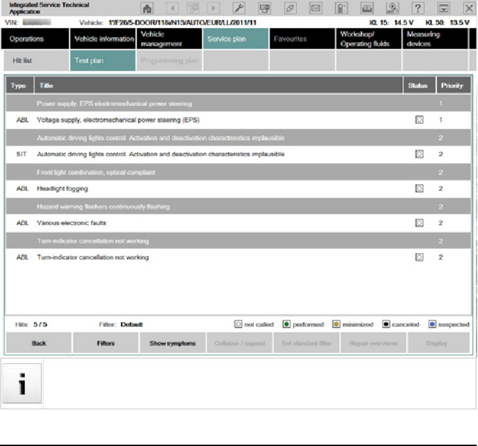This screenshot has width=478, height=446.
Task: Click the Collapse / expand button
Action: pos(240,343)
